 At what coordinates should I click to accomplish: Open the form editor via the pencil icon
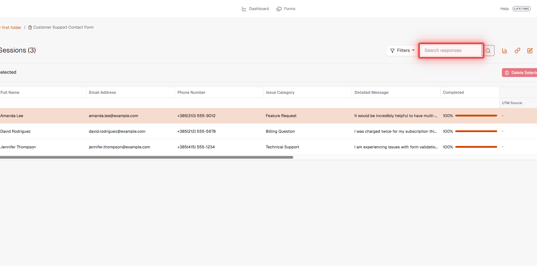tap(530, 50)
